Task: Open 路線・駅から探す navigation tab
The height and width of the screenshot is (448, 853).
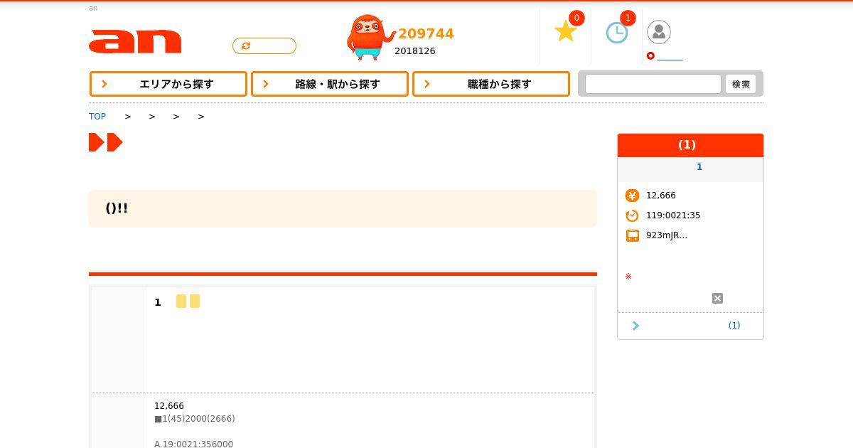Action: (x=330, y=84)
